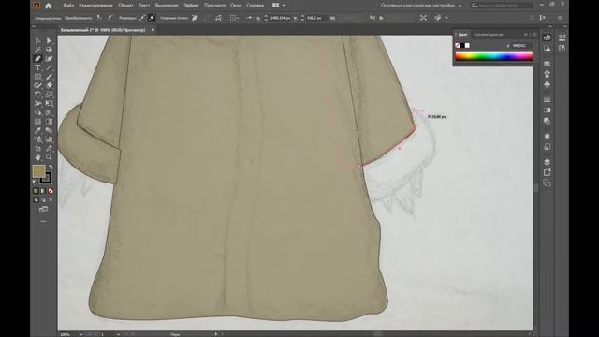Image resolution: width=599 pixels, height=337 pixels.
Task: Switch to the Цвет panel tab
Action: 462,35
